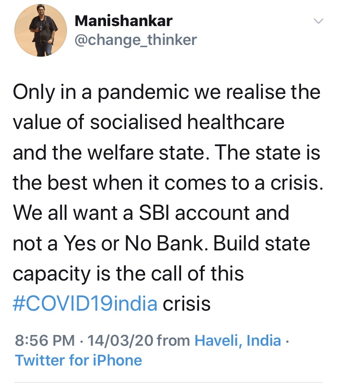This screenshot has width=337, height=388.
Task: Open the Manishankar display name profile
Action: pos(123,20)
